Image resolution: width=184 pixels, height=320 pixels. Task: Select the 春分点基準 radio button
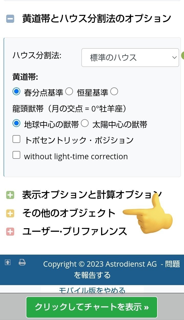click(x=16, y=92)
